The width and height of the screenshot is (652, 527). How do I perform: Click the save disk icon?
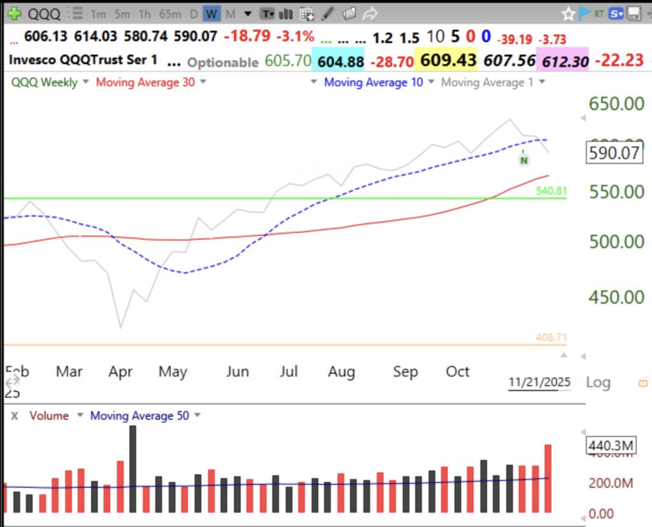coord(634,13)
